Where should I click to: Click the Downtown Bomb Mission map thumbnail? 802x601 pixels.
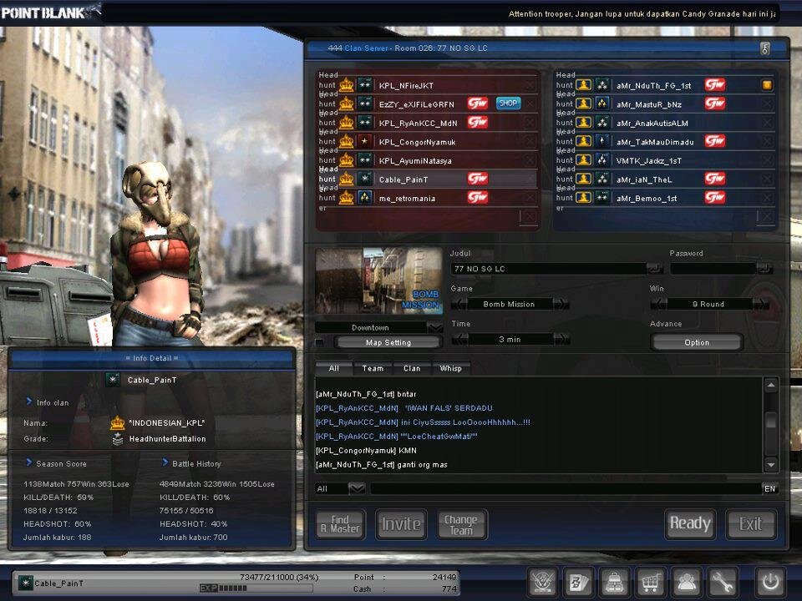click(379, 281)
